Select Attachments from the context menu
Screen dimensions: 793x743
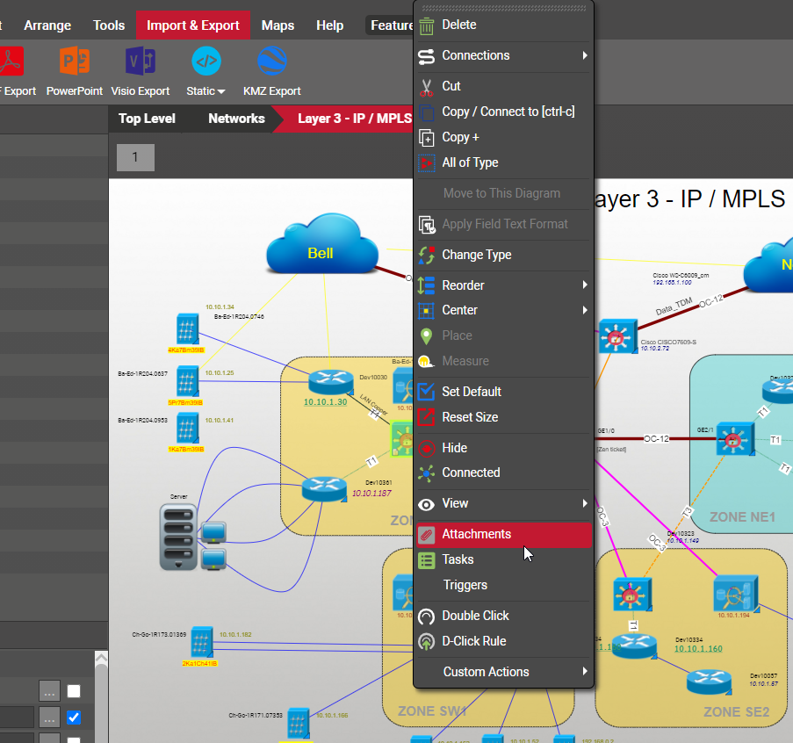coord(476,534)
